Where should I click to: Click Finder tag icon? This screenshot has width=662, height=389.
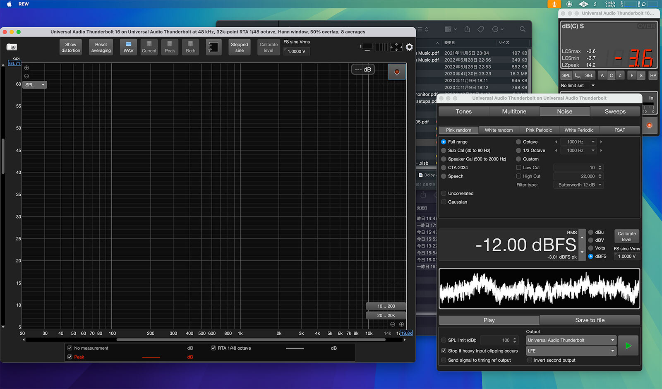481,29
